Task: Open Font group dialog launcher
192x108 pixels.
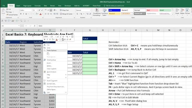Action: click(x=43, y=18)
